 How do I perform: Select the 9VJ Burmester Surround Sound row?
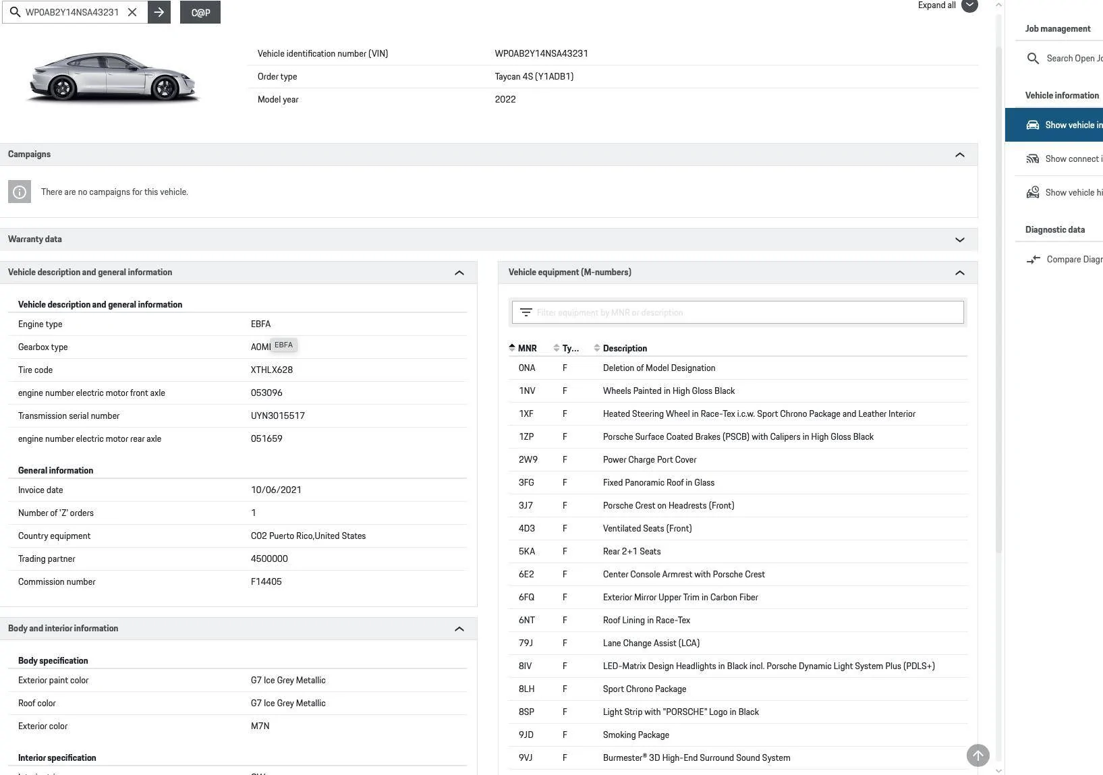737,758
